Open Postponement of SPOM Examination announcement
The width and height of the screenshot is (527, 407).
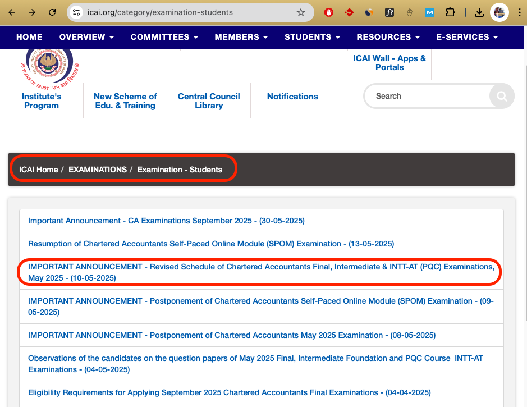[261, 307]
